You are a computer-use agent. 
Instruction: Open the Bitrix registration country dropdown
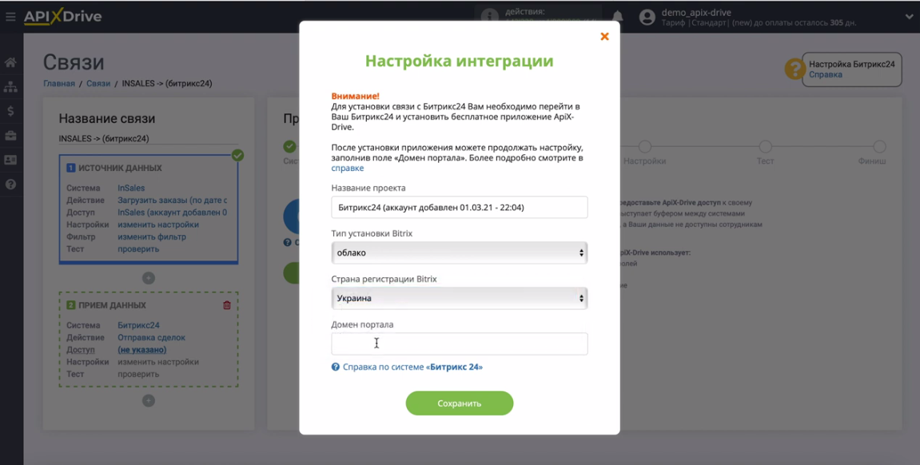coord(460,299)
